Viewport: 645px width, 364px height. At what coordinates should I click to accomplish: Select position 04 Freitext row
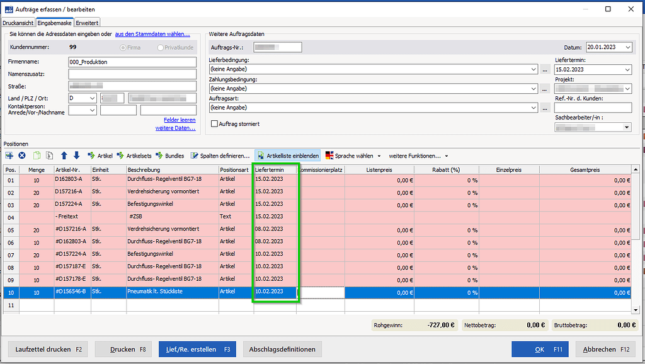point(317,217)
